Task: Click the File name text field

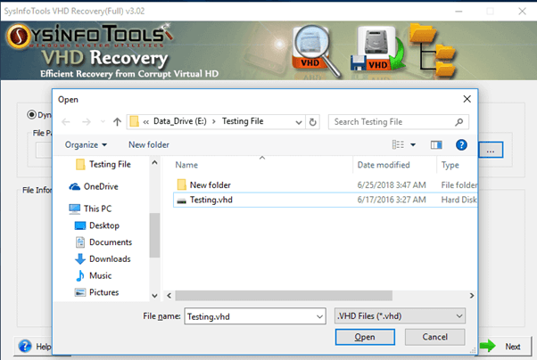Action: [251, 316]
